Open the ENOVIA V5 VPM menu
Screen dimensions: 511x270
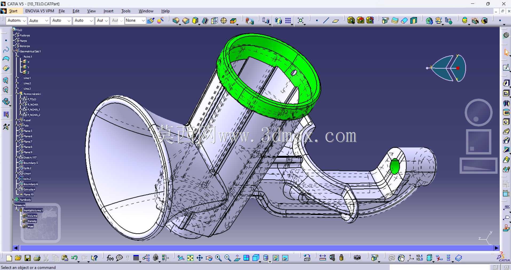coord(39,11)
